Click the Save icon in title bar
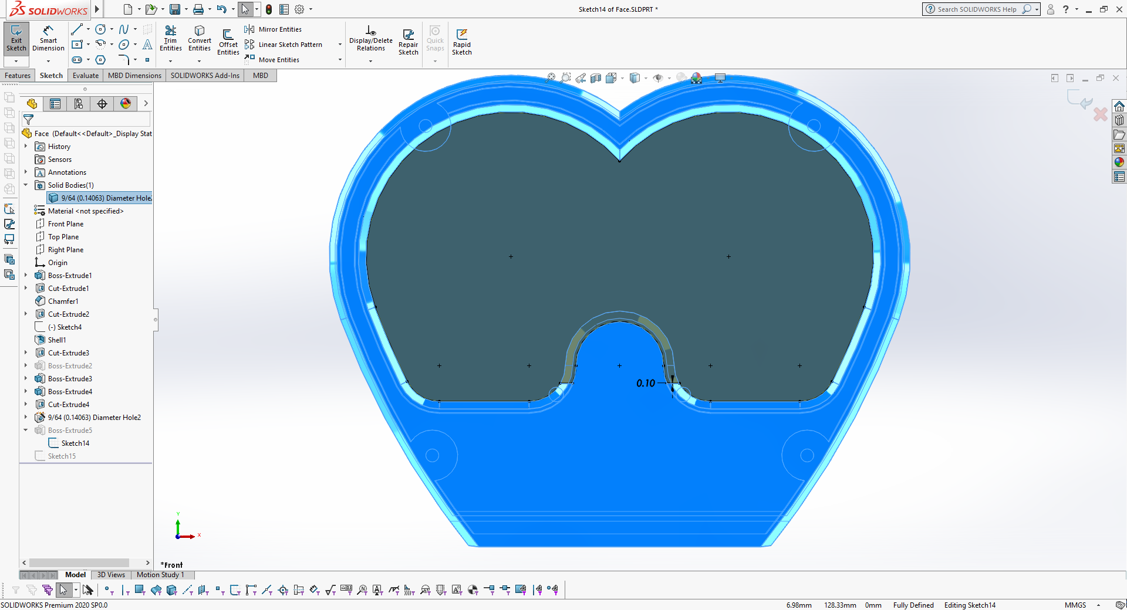1127x610 pixels. pyautogui.click(x=175, y=9)
